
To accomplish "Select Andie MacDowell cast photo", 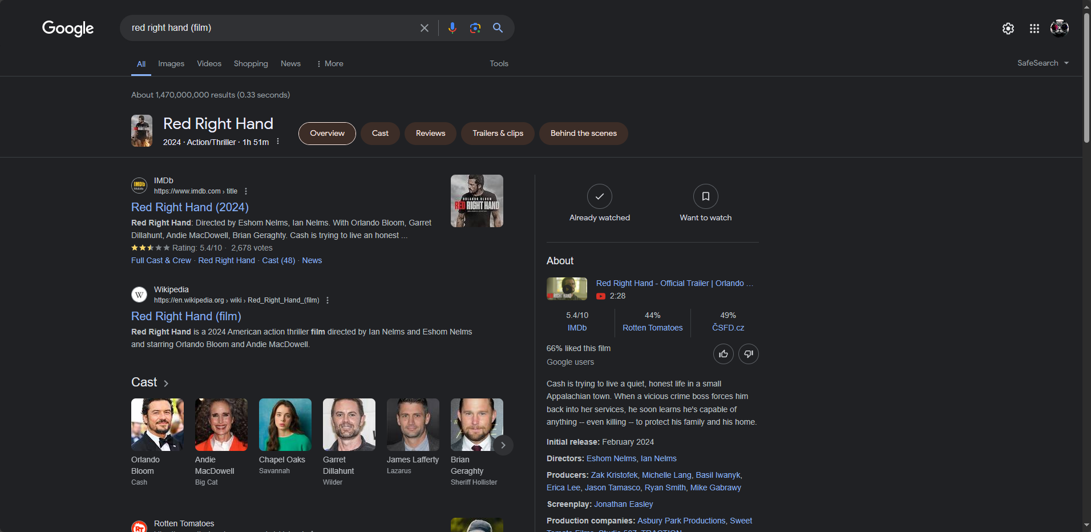I will 221,425.
